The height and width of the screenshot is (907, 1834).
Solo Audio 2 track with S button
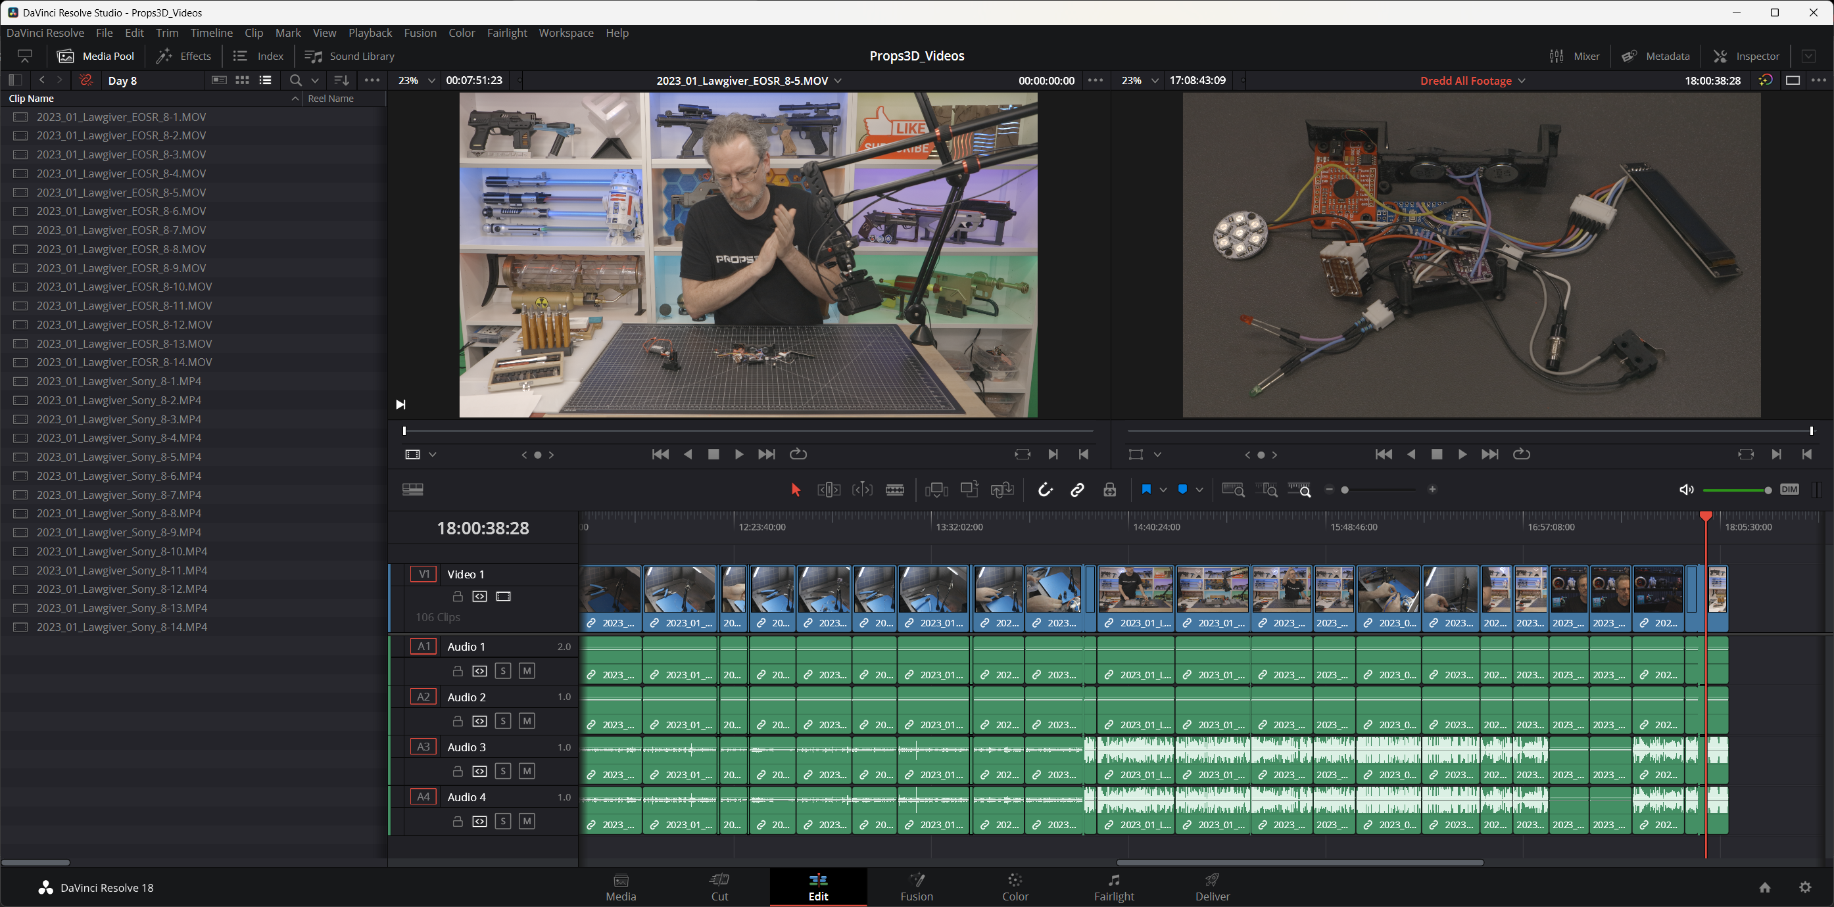point(502,720)
